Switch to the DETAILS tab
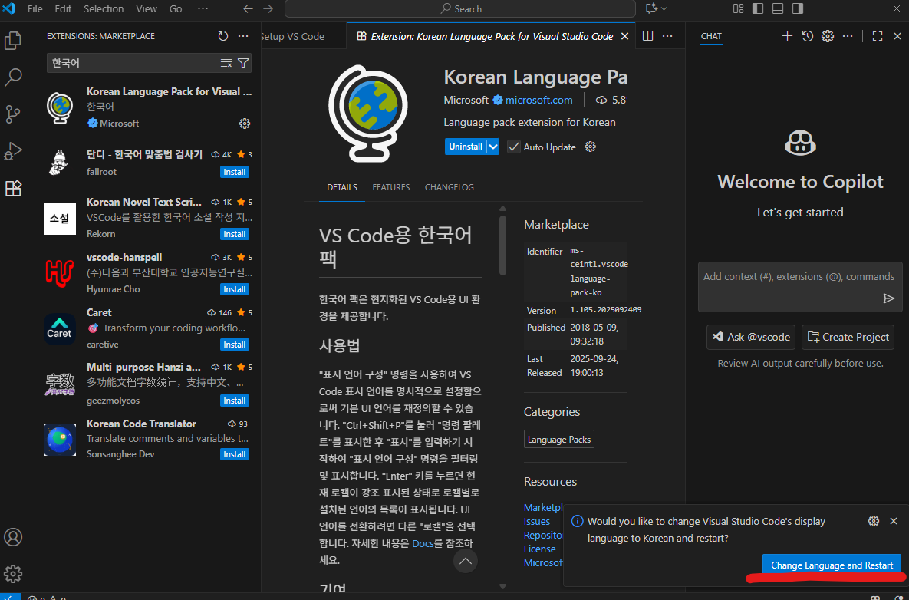Image resolution: width=909 pixels, height=600 pixels. (342, 187)
